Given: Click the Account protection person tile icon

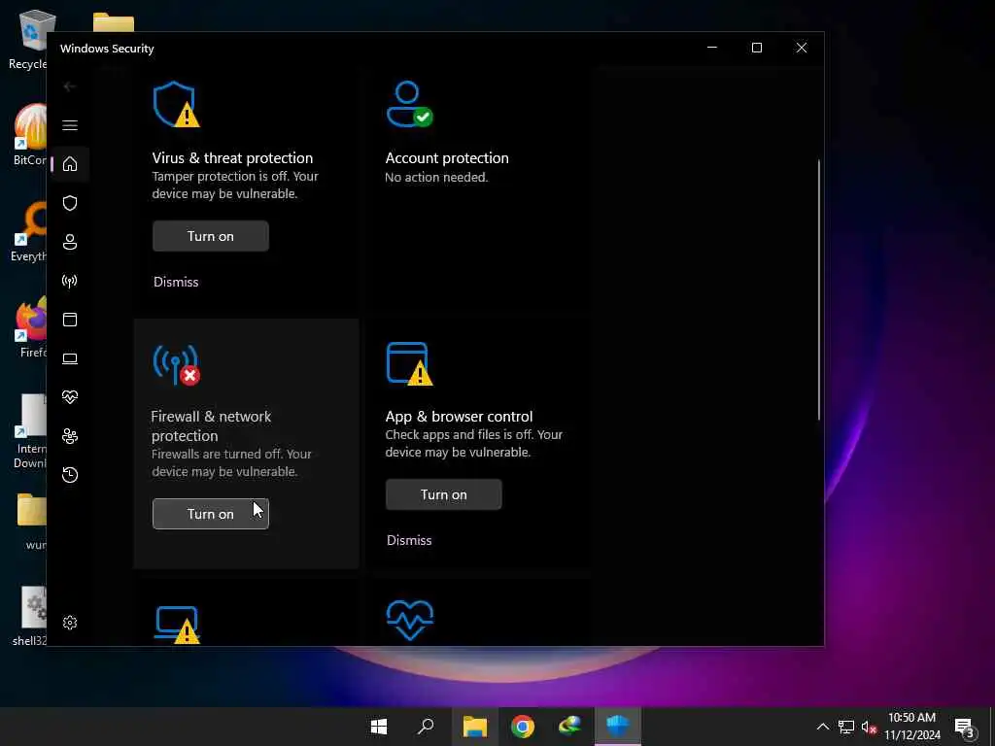Looking at the screenshot, I should point(409,103).
